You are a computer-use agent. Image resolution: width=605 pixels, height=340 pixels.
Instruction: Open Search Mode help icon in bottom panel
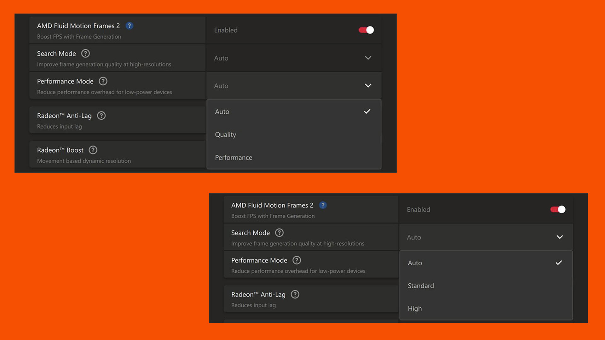[x=279, y=233]
